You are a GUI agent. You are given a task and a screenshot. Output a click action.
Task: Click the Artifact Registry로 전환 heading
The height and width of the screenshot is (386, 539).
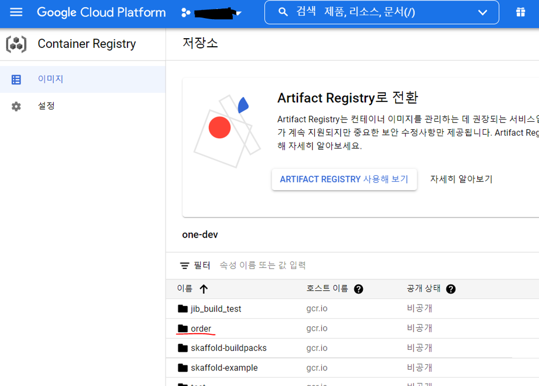[347, 98]
